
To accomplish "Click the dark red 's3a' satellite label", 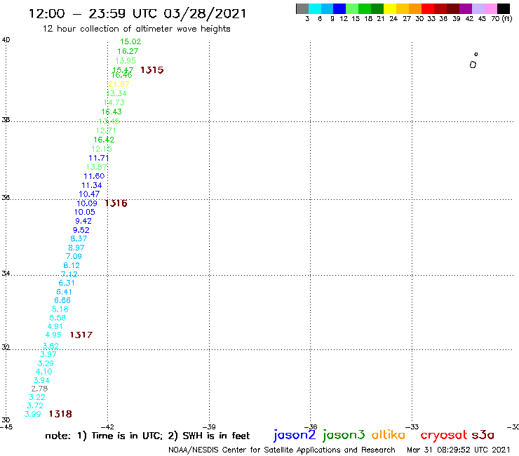I will (x=483, y=435).
